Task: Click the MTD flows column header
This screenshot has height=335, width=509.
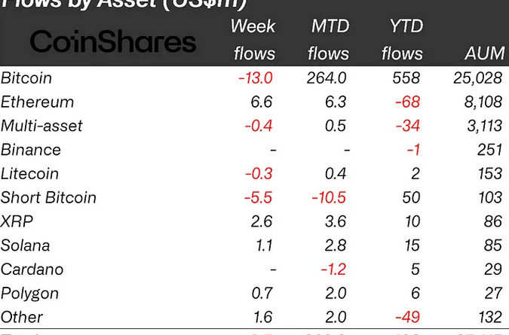Action: point(330,40)
